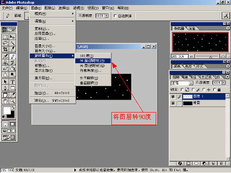This screenshot has height=173, width=231.
Task: Select the Crop tool
Action: pos(5,49)
